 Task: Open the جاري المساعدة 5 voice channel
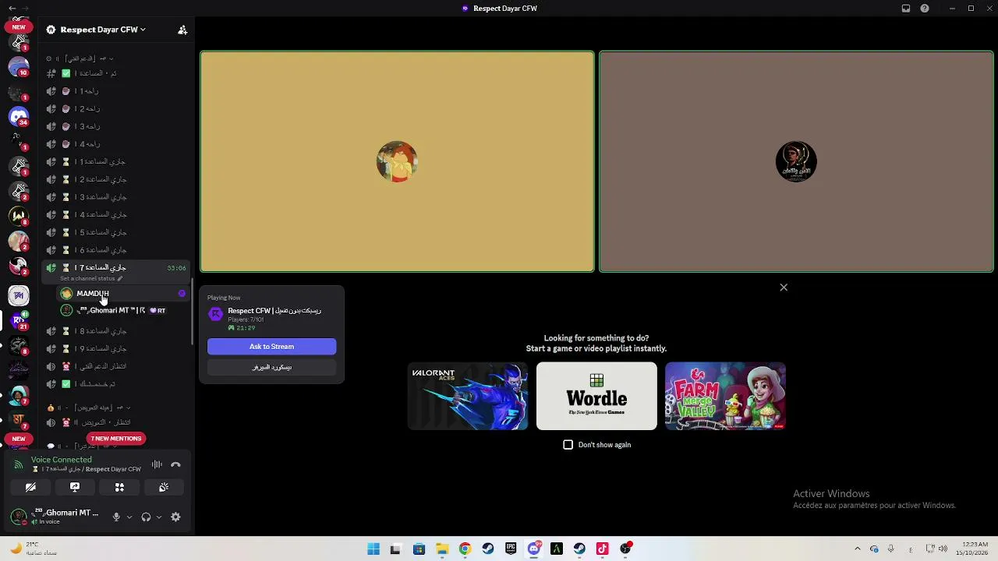pos(117,232)
